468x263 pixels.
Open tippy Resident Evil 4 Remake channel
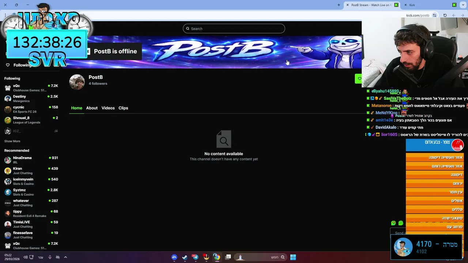point(31,214)
